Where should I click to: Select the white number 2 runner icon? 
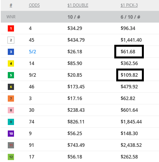(11, 40)
